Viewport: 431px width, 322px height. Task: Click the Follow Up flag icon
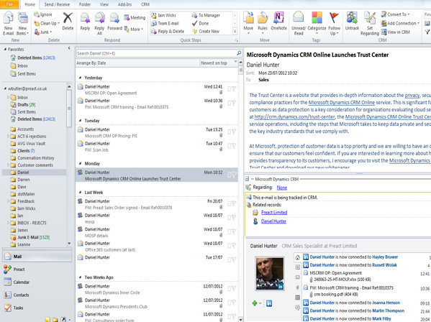click(334, 18)
